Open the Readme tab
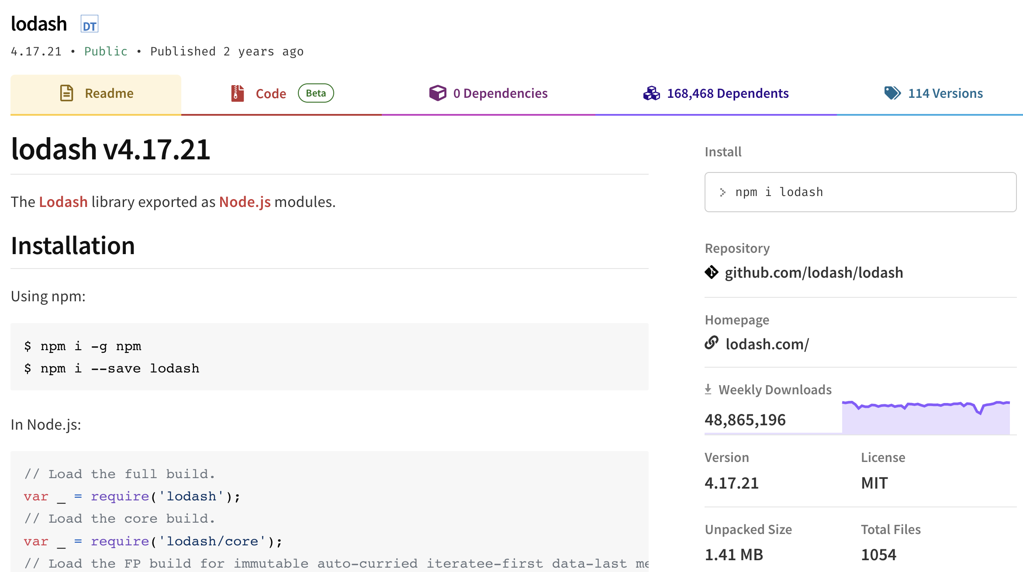Viewport: 1023px width, 572px height. 109,93
